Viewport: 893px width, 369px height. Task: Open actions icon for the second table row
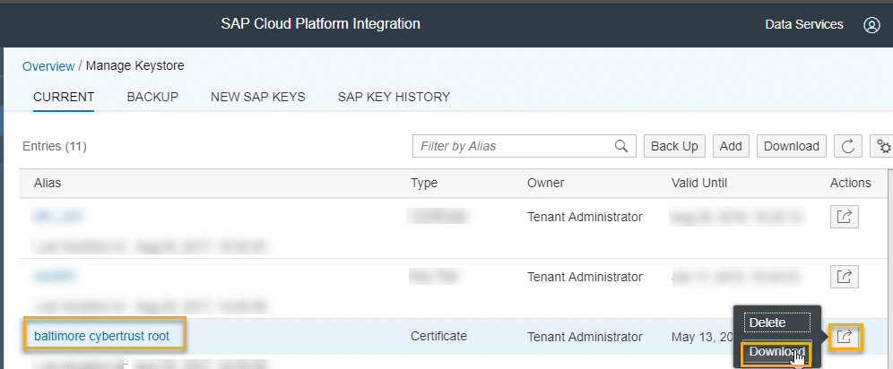(844, 277)
